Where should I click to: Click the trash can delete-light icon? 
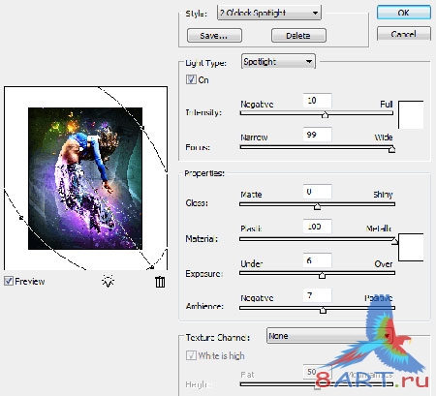[160, 282]
